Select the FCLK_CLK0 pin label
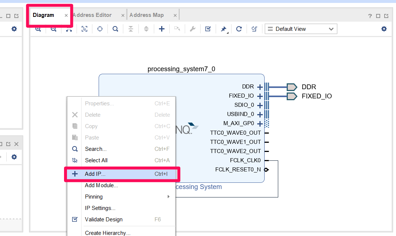Viewport: 396px width, 236px height. 245,160
